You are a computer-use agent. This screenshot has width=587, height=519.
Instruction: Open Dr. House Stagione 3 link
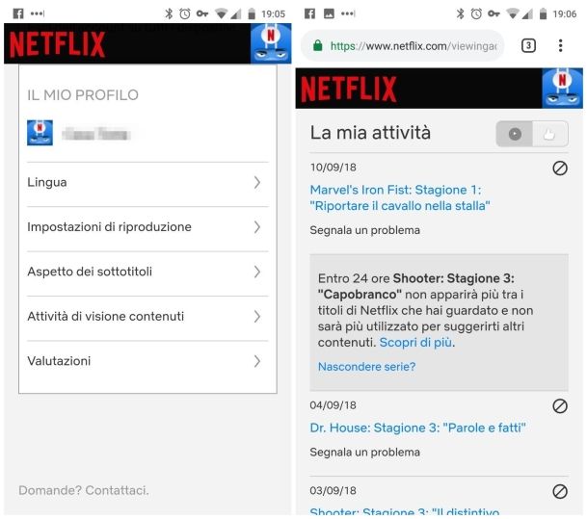point(417,428)
